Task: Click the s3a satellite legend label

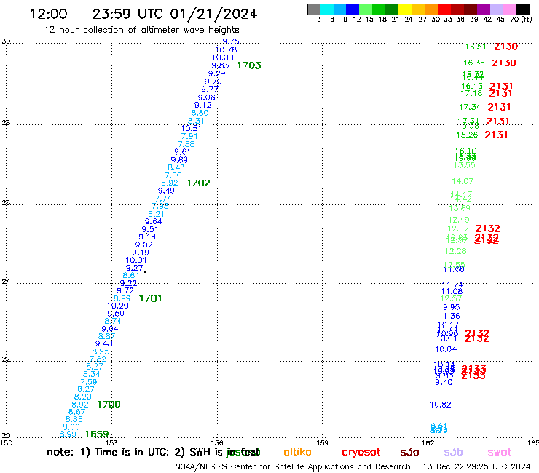Action: [409, 452]
